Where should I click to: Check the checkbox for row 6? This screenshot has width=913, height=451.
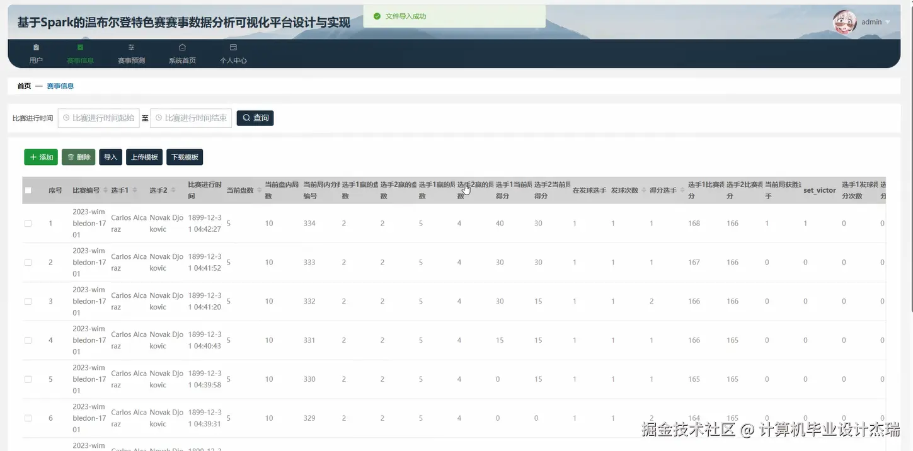click(x=28, y=418)
